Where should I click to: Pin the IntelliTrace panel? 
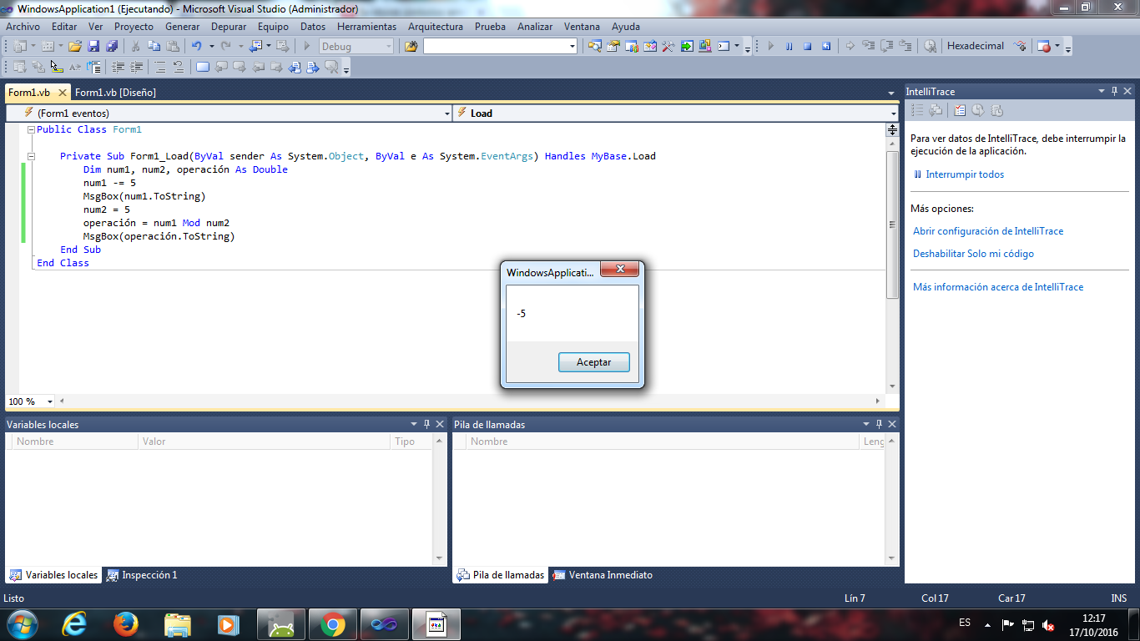pos(1114,92)
